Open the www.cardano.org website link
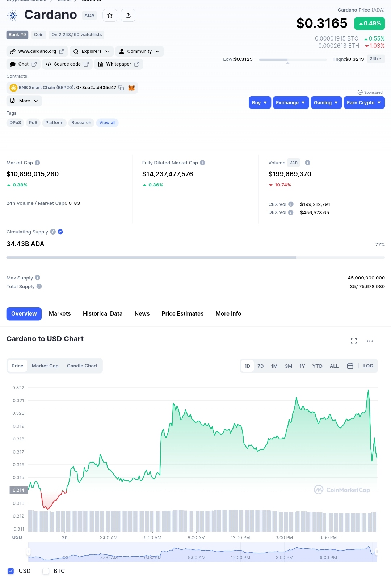The height and width of the screenshot is (582, 391). (x=37, y=51)
